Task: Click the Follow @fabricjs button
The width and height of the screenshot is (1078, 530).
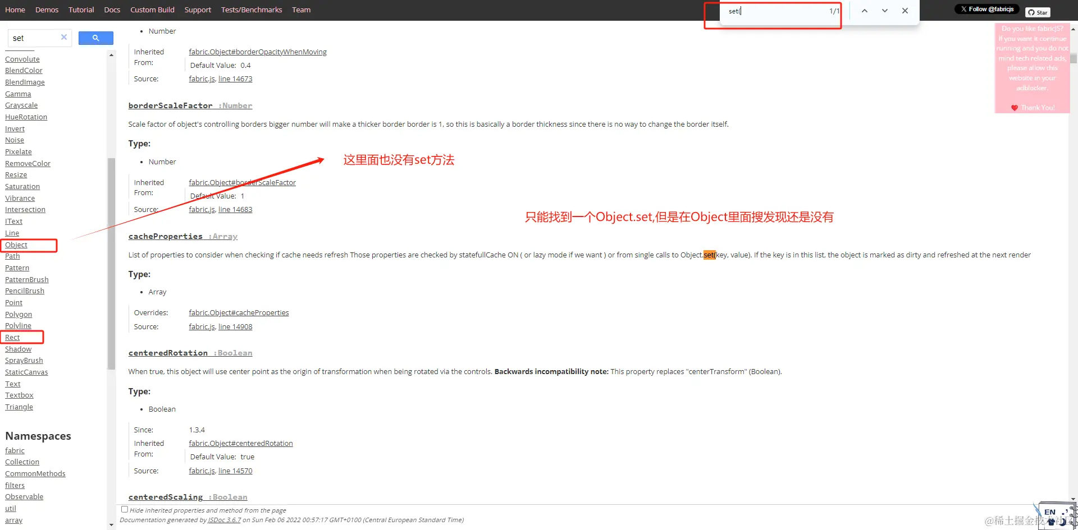Action: (987, 9)
